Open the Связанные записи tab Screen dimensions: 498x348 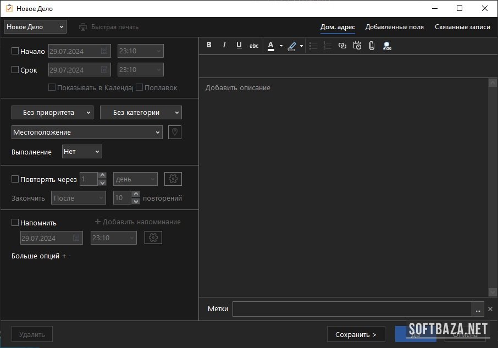point(462,27)
